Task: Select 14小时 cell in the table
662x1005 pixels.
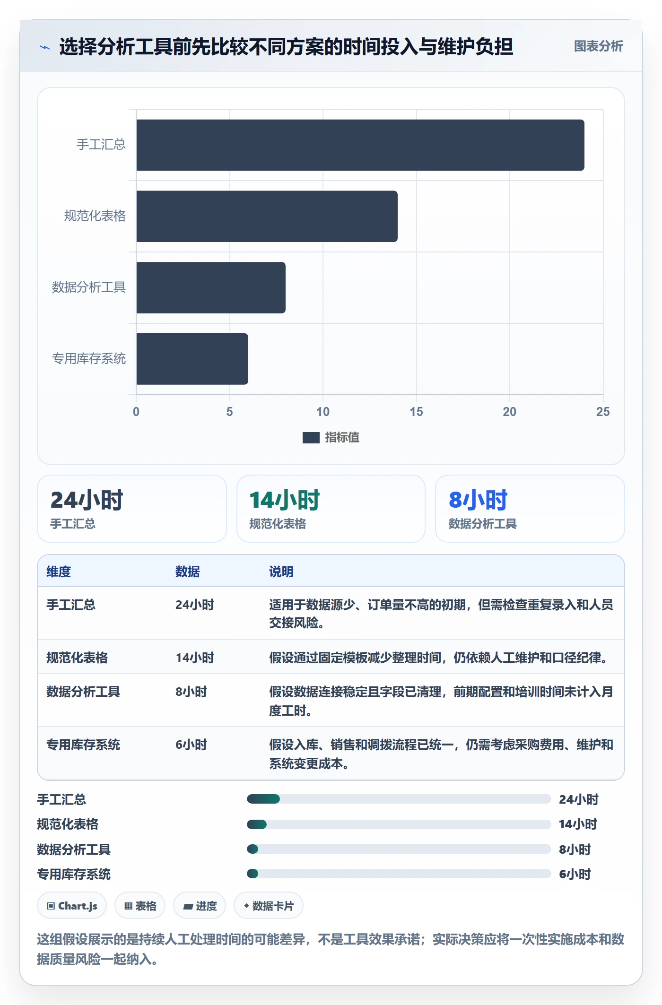Action: click(195, 658)
